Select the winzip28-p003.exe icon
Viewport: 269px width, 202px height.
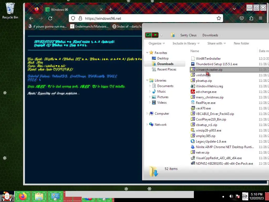tap(193, 130)
